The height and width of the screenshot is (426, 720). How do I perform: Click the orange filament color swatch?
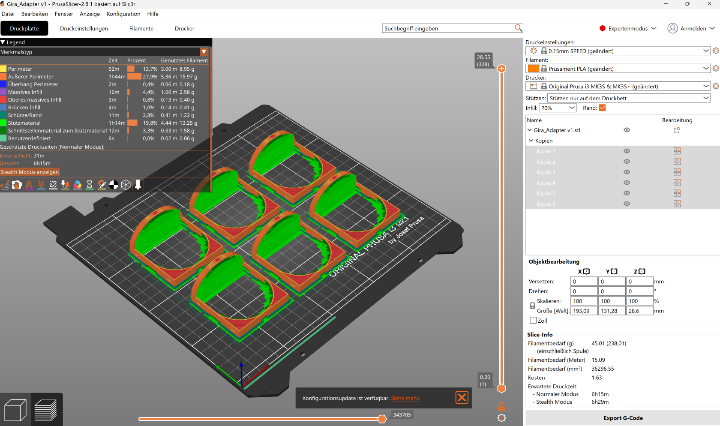(534, 68)
